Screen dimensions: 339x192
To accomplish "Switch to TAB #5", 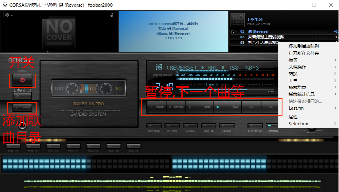I will [x=93, y=146].
